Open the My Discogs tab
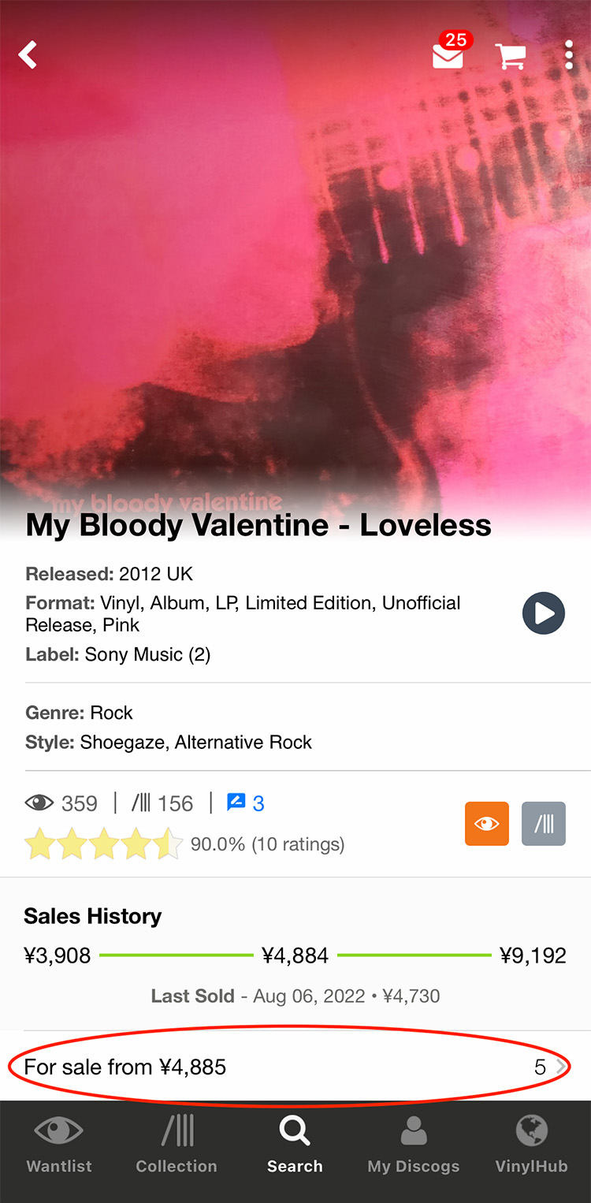This screenshot has width=591, height=1203. (413, 1145)
